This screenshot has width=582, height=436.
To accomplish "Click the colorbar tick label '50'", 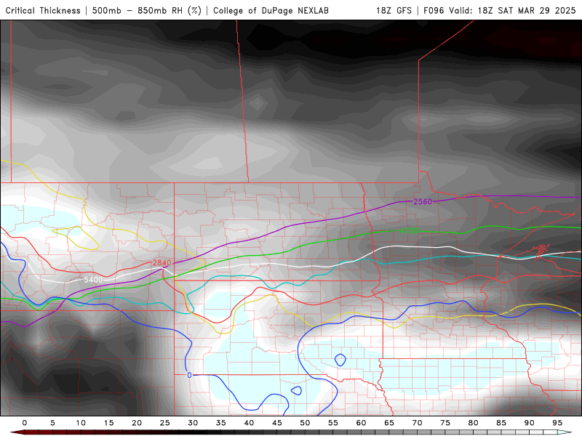I will pos(305,423).
